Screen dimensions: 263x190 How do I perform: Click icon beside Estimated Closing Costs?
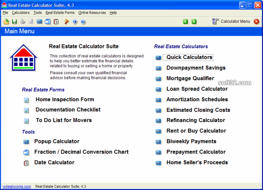click(158, 110)
